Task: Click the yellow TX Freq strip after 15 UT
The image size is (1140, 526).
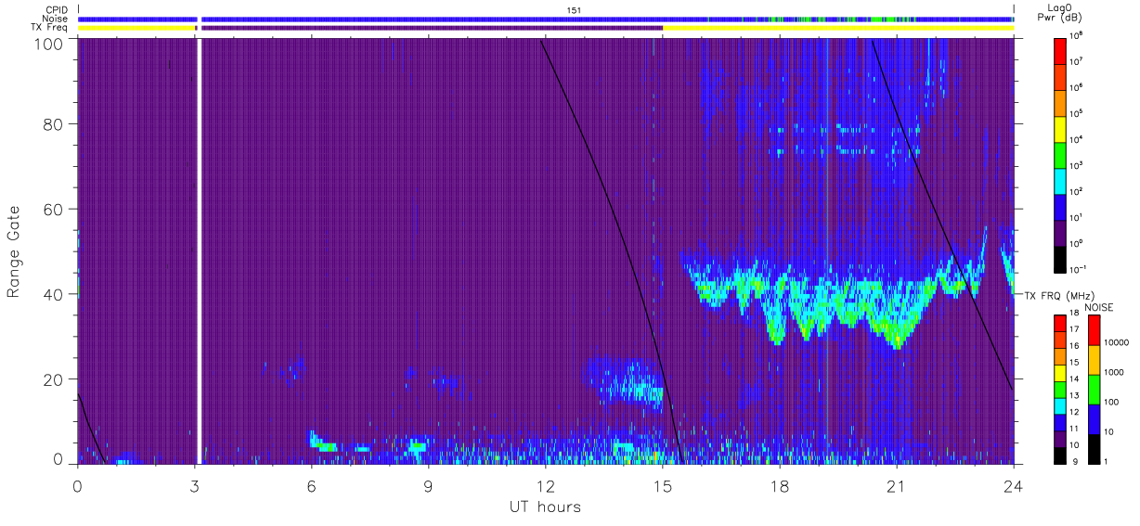Action: [x=837, y=27]
